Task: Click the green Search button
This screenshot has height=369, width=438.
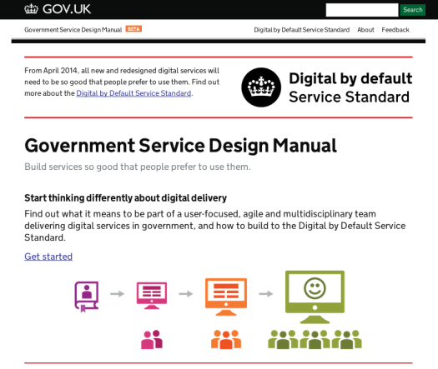Action: point(413,10)
